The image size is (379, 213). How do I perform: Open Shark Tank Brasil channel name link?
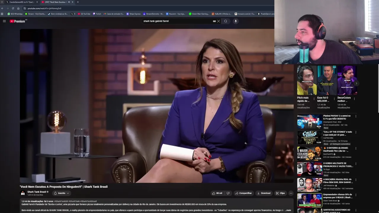(x=37, y=192)
